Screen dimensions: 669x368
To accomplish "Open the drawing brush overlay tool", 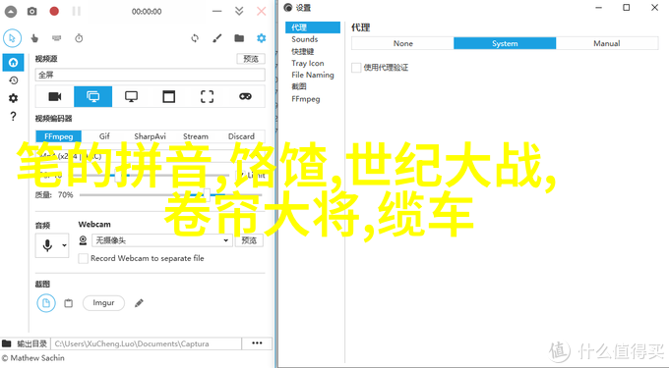I will [x=217, y=38].
